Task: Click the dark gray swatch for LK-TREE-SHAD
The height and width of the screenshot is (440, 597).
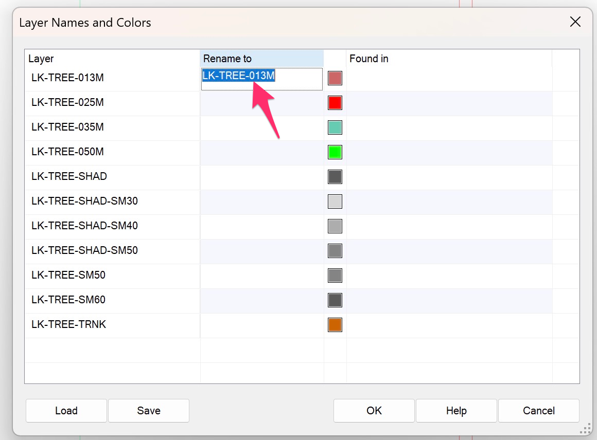Action: point(335,177)
